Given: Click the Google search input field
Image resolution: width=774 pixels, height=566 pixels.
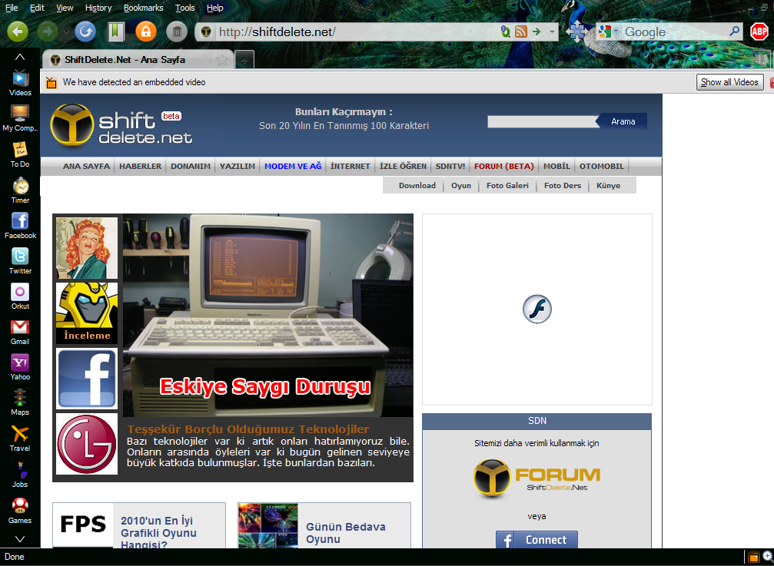Looking at the screenshot, I should (674, 32).
